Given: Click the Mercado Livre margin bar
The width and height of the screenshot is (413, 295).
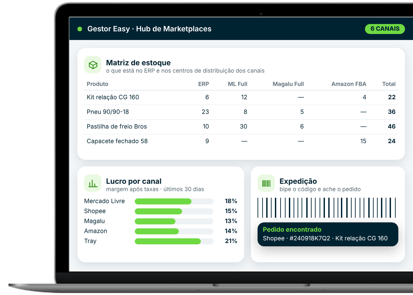Looking at the screenshot, I should point(174,202).
